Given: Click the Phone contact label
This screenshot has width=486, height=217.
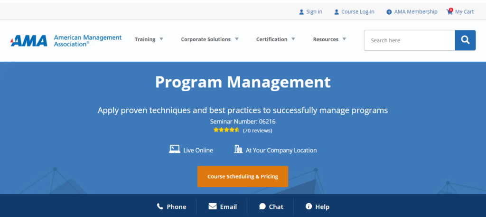Looking at the screenshot, I should point(177,207).
